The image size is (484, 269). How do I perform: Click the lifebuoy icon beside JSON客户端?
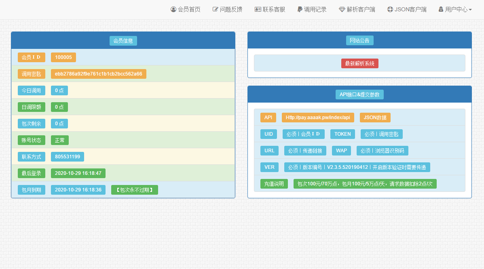390,9
